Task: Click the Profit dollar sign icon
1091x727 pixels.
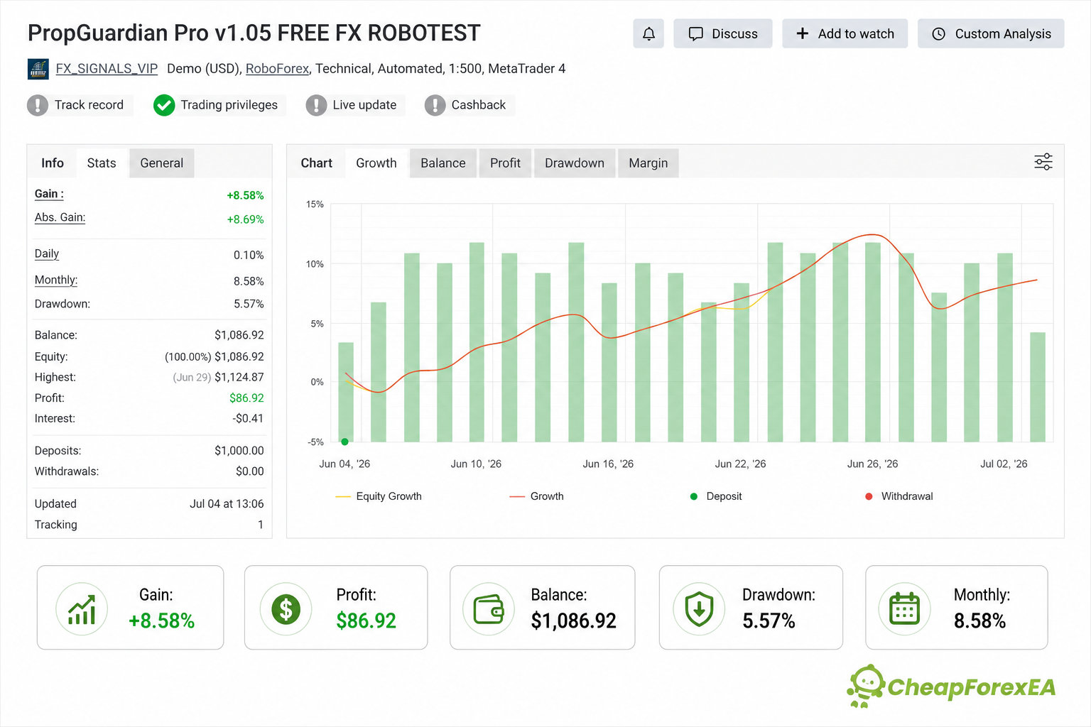Action: point(286,608)
